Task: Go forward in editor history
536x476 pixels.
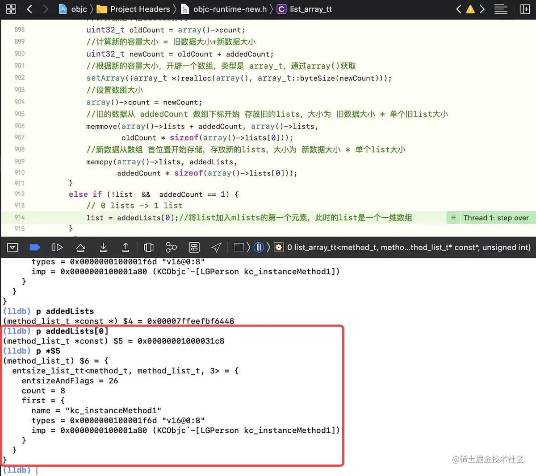Action: click(45, 9)
